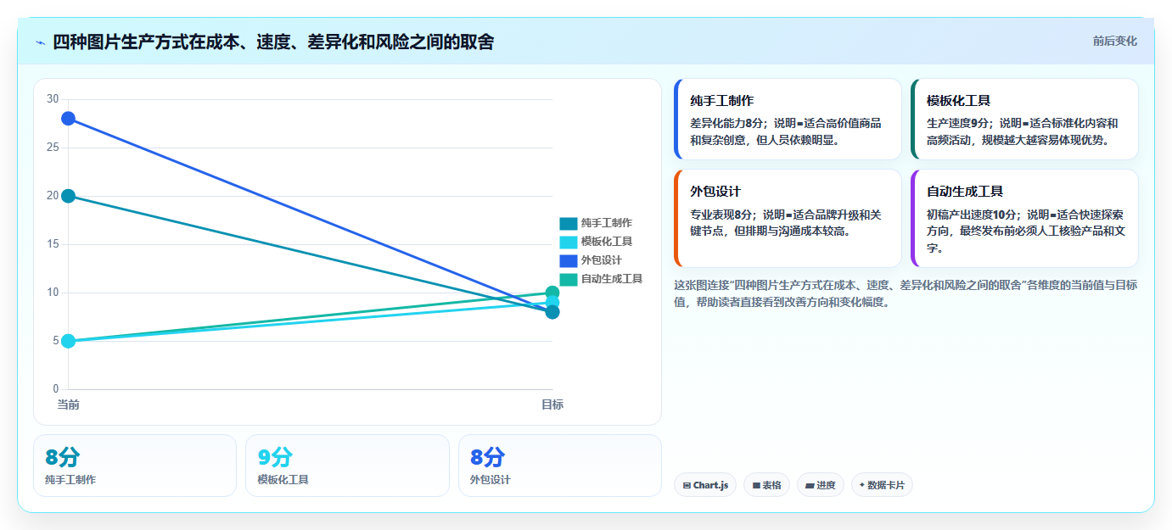Click the chart title 四种图片生产方式 heading
Screen dimensions: 1172x530
(x=273, y=42)
